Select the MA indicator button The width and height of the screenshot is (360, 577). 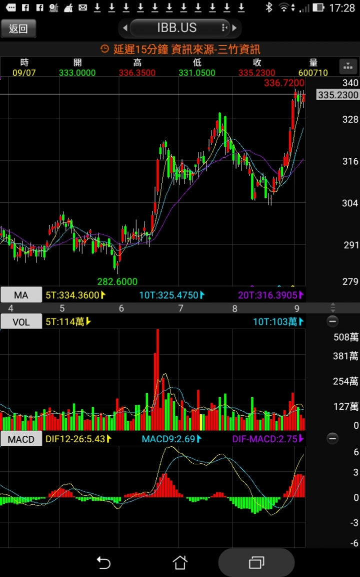coord(21,295)
